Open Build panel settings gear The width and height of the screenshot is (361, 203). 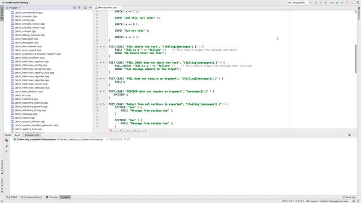[350, 135]
